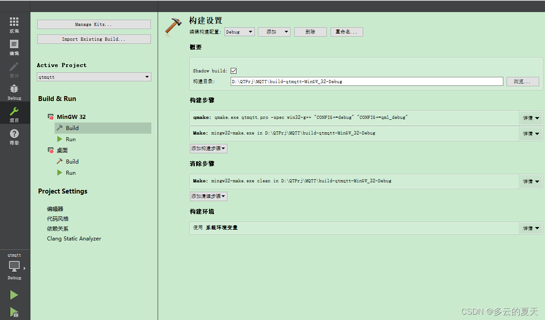Image resolution: width=545 pixels, height=320 pixels.
Task: Click the 构建目录 path input field
Action: coord(367,81)
